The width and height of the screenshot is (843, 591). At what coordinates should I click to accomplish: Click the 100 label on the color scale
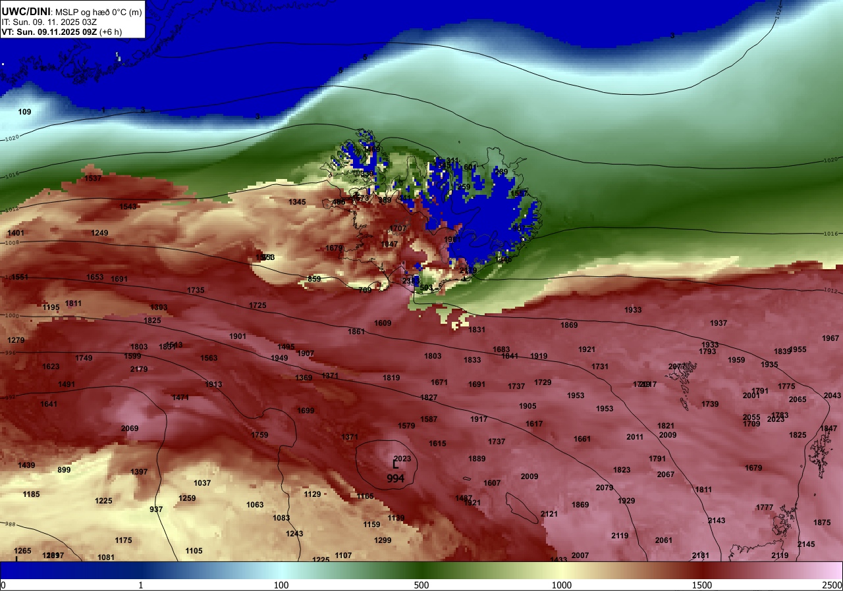tap(281, 585)
